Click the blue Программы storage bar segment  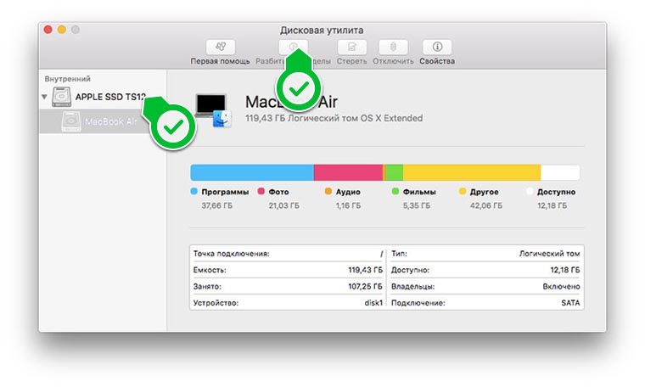pyautogui.click(x=252, y=173)
